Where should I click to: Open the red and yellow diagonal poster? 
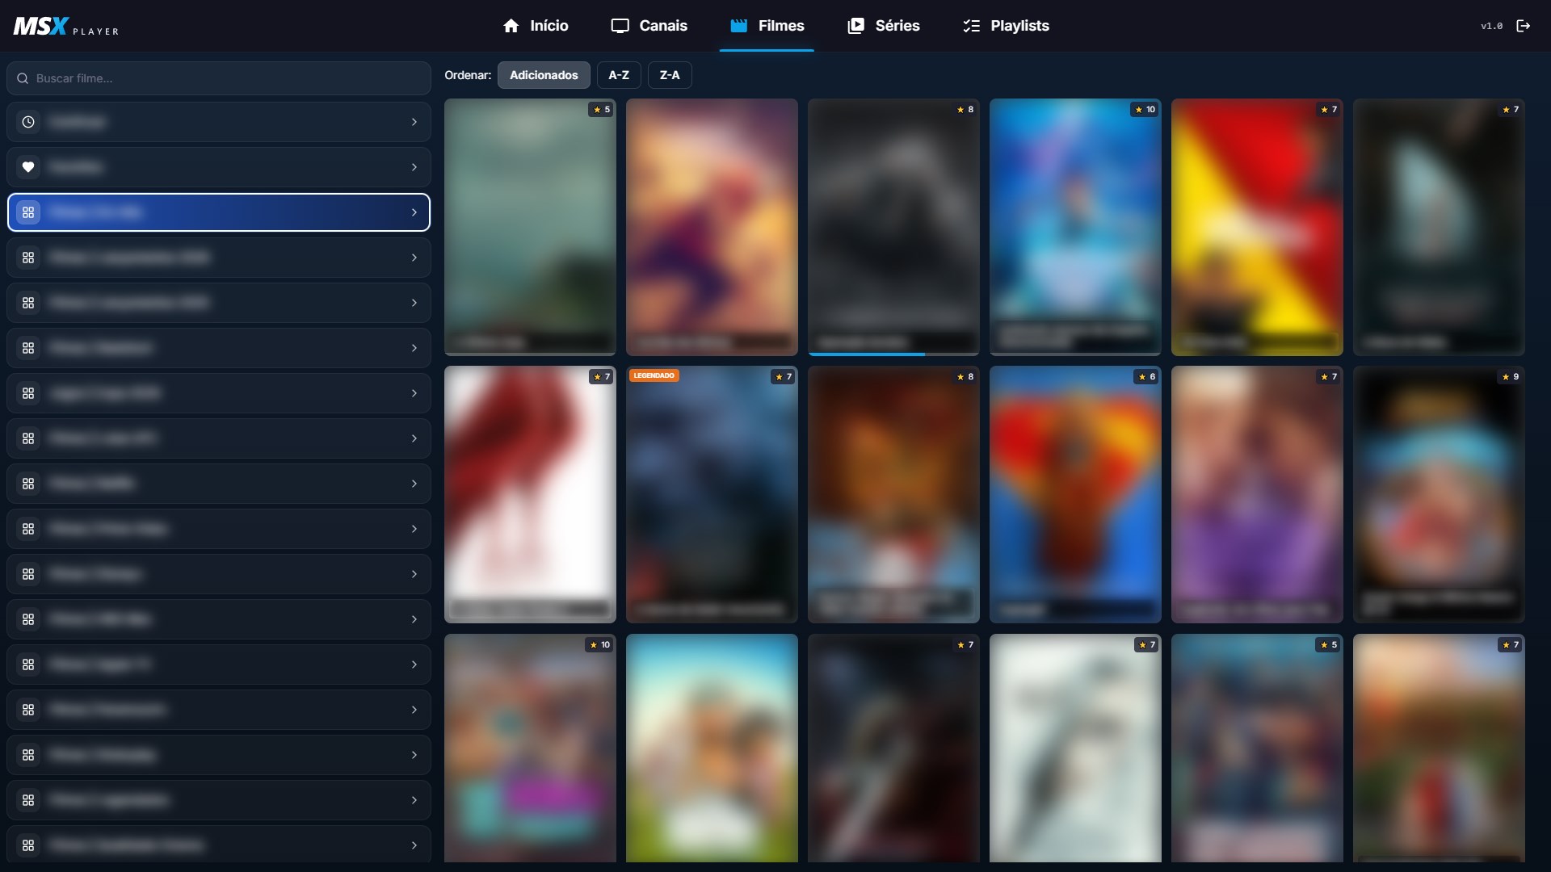pyautogui.click(x=1257, y=227)
